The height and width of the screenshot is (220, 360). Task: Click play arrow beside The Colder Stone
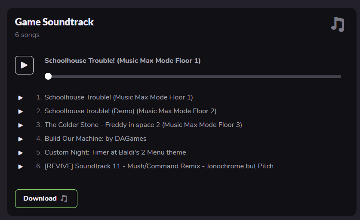tap(21, 125)
